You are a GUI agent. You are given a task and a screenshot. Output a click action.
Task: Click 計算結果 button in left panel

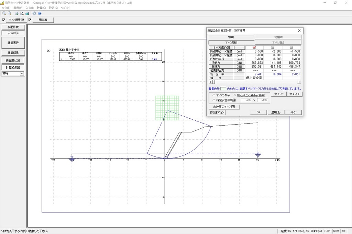13,53
